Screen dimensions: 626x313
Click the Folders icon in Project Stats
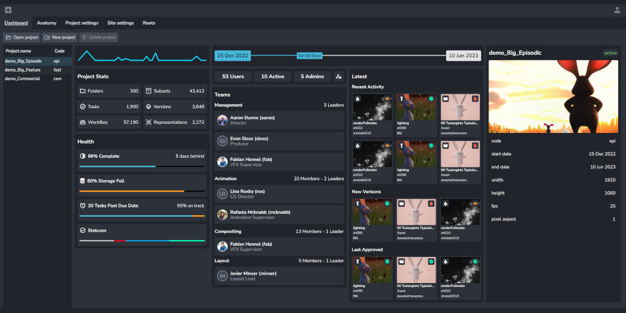(x=83, y=91)
